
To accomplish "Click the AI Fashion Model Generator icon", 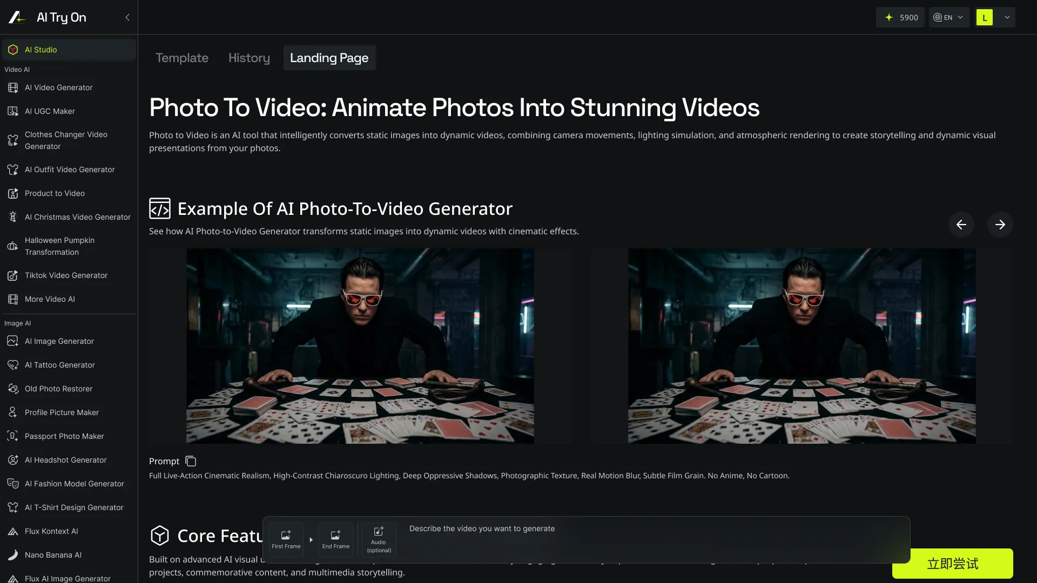I will pos(13,484).
